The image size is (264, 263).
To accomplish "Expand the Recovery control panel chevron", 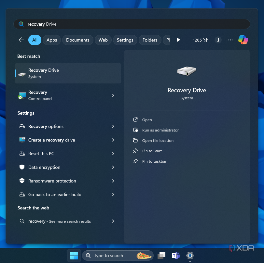I will pyautogui.click(x=113, y=95).
